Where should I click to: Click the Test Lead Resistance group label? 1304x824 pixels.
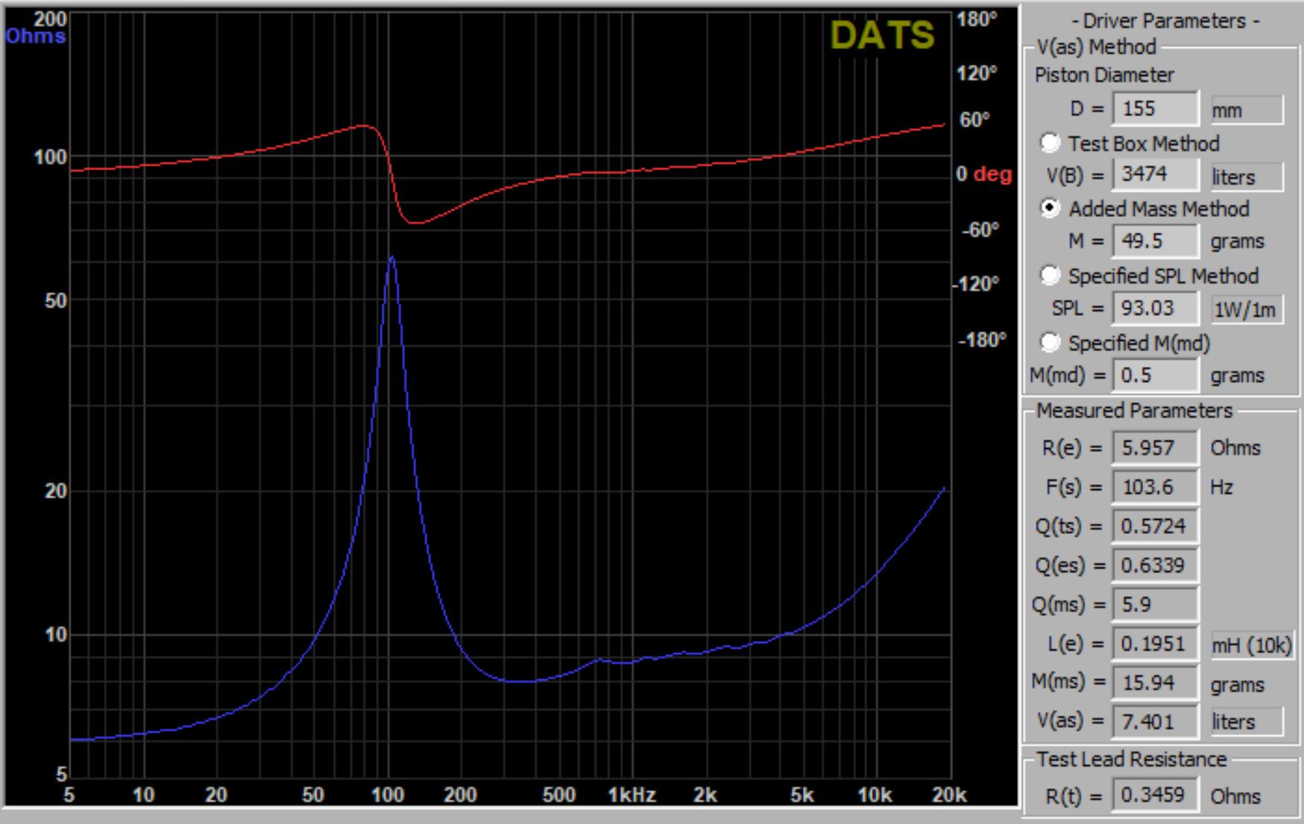[1131, 759]
